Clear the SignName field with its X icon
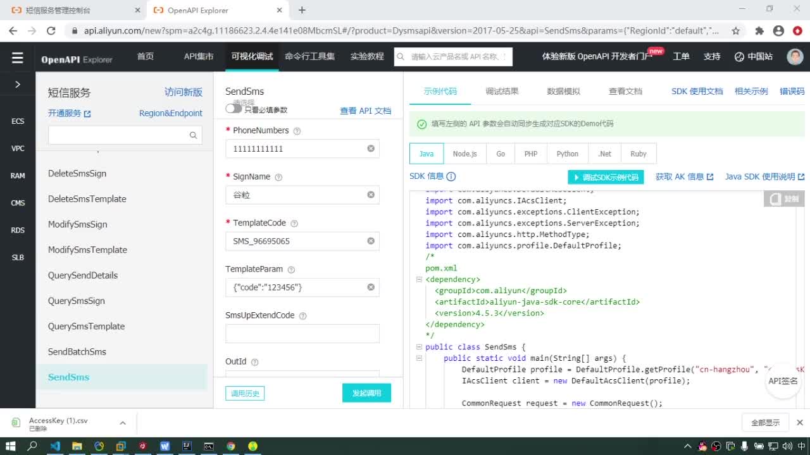The height and width of the screenshot is (455, 810). click(x=371, y=195)
